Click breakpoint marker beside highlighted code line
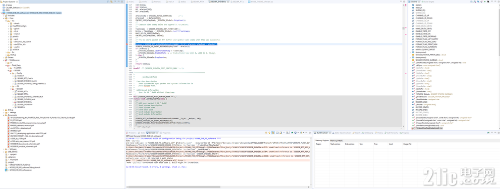Screen dimensions: 500x189 click(x=127, y=44)
